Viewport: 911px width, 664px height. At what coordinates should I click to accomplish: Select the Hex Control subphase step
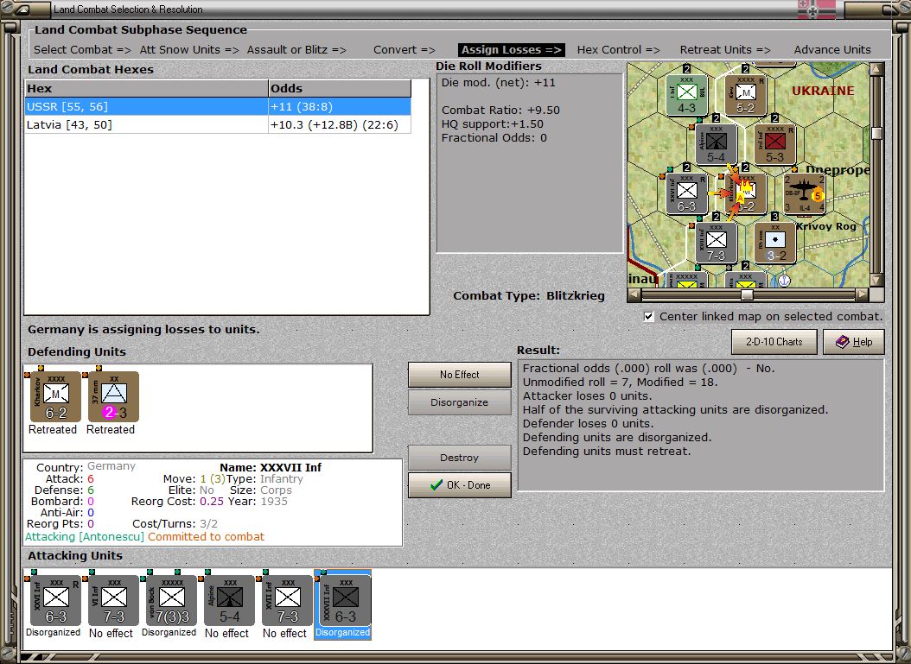tap(618, 50)
